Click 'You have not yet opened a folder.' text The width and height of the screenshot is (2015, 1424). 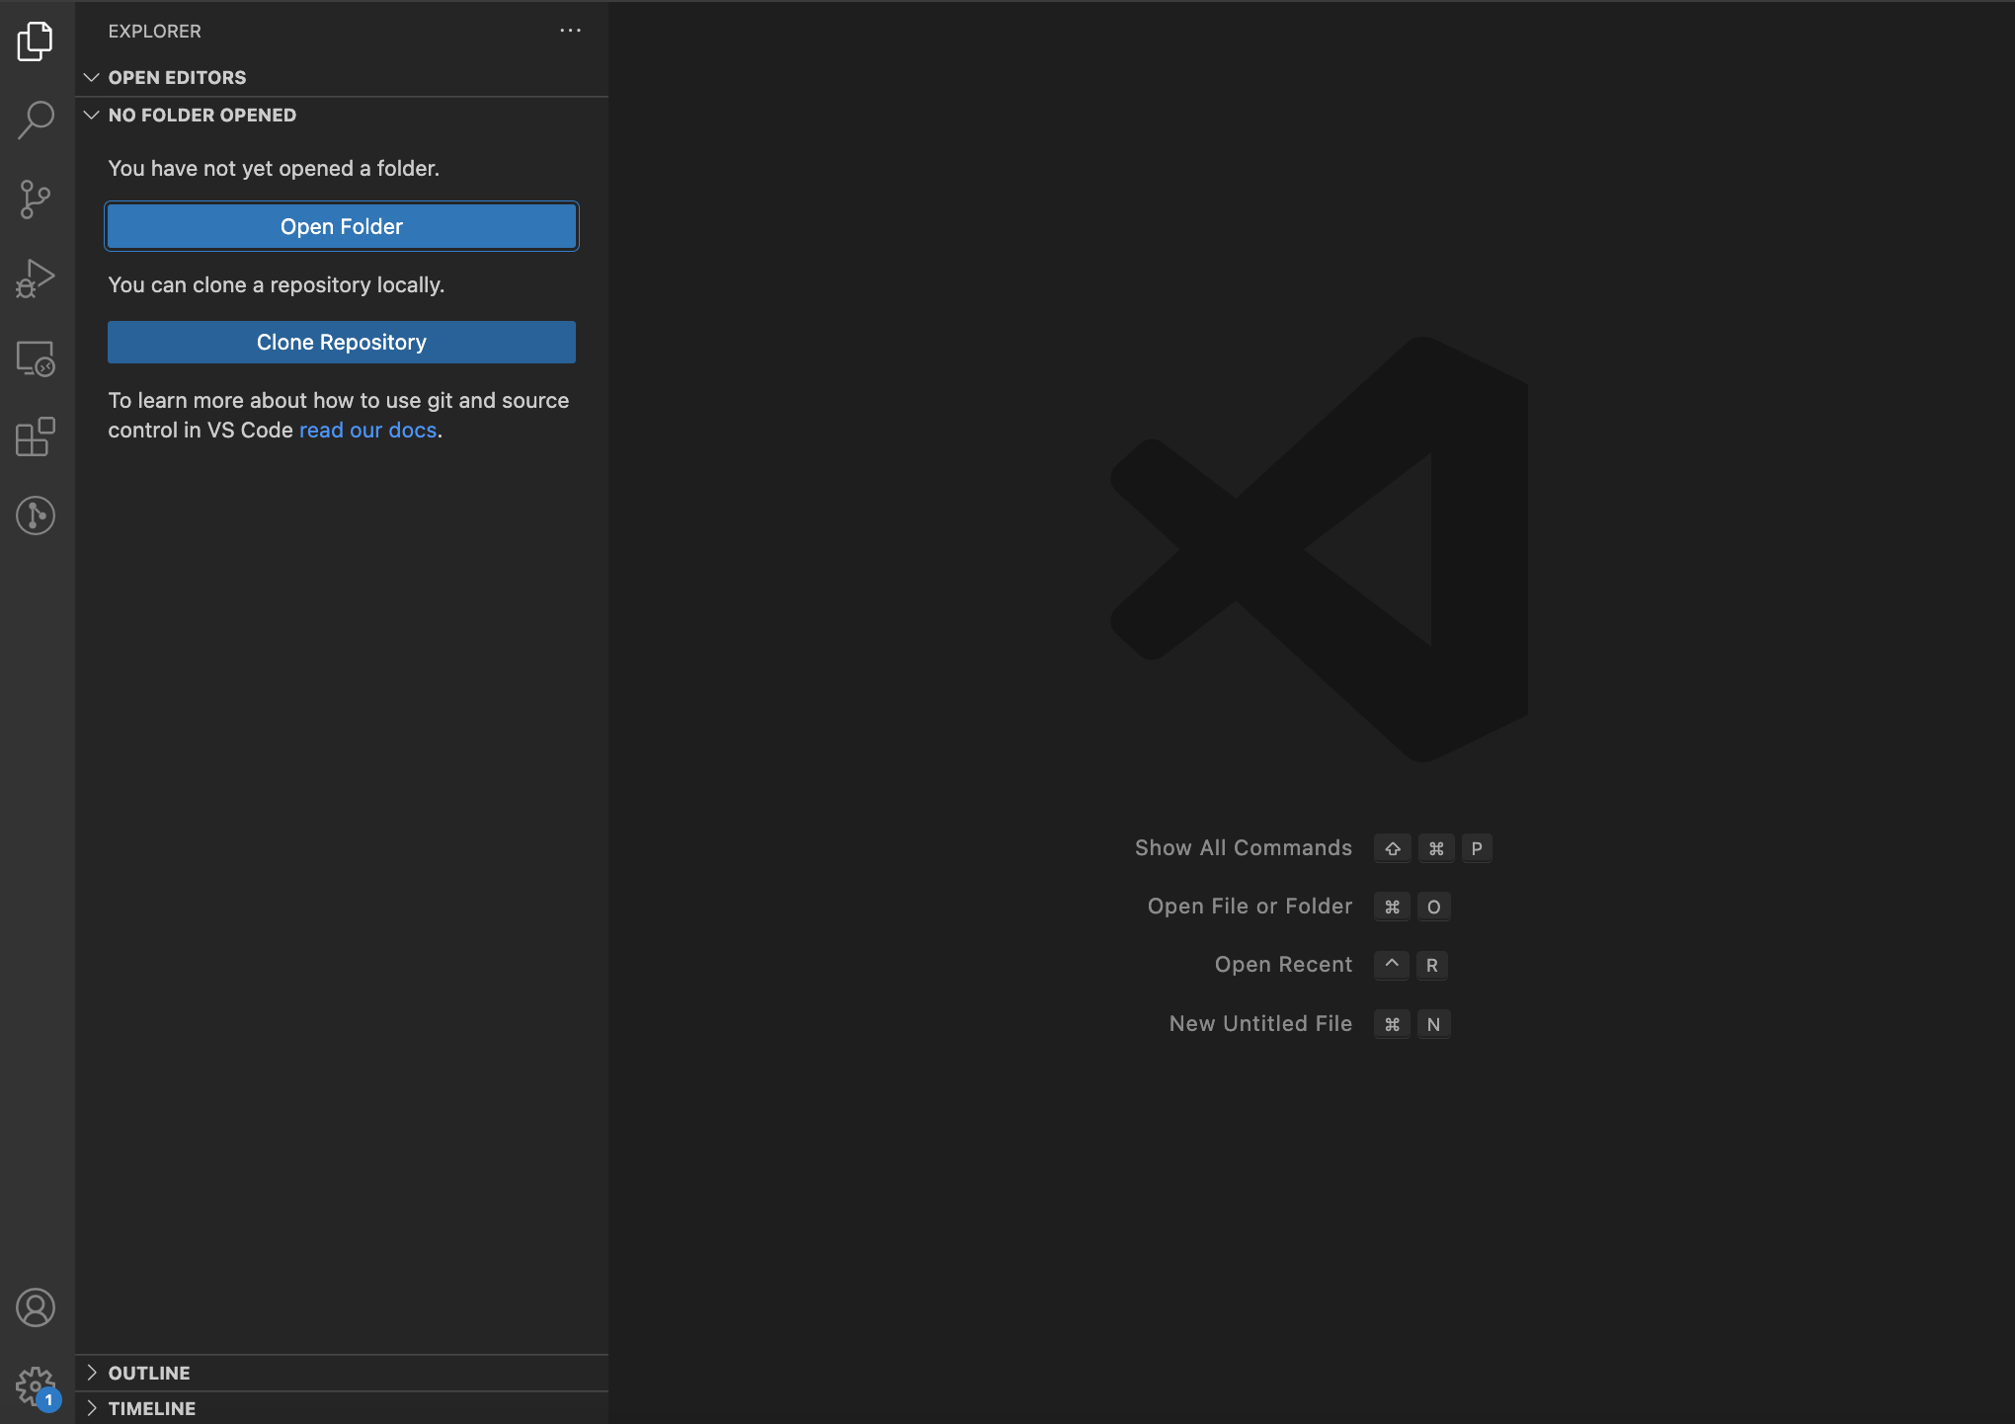click(274, 168)
